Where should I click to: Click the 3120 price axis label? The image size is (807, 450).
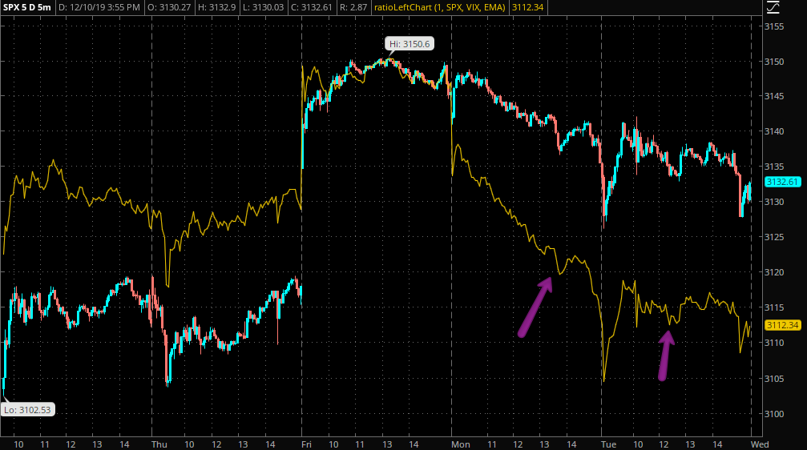click(x=774, y=272)
